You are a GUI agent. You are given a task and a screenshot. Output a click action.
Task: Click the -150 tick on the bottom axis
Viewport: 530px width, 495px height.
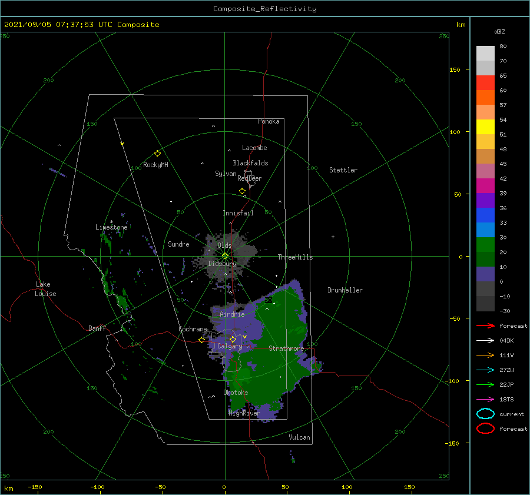pyautogui.click(x=35, y=487)
